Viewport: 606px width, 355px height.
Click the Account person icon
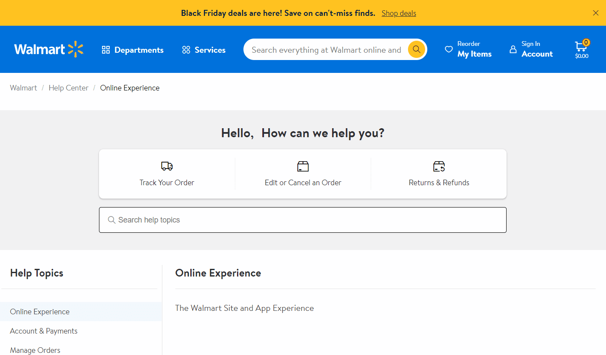(513, 49)
